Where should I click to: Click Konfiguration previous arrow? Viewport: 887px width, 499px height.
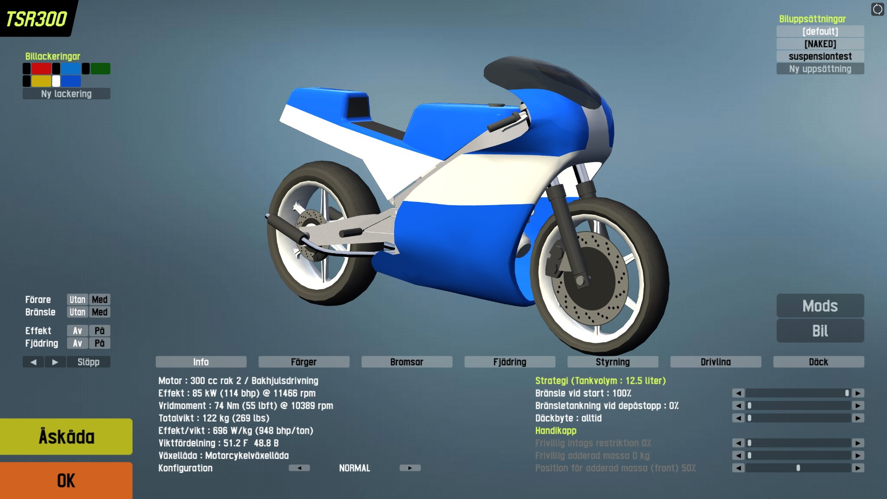tap(299, 468)
